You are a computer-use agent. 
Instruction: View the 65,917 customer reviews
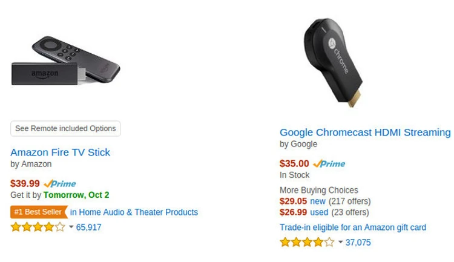pos(89,228)
